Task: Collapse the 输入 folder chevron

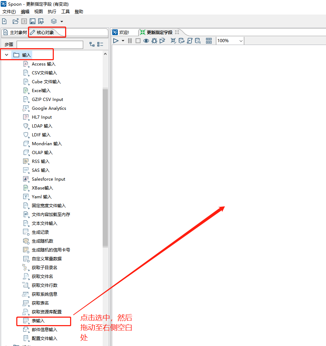Action: point(7,55)
